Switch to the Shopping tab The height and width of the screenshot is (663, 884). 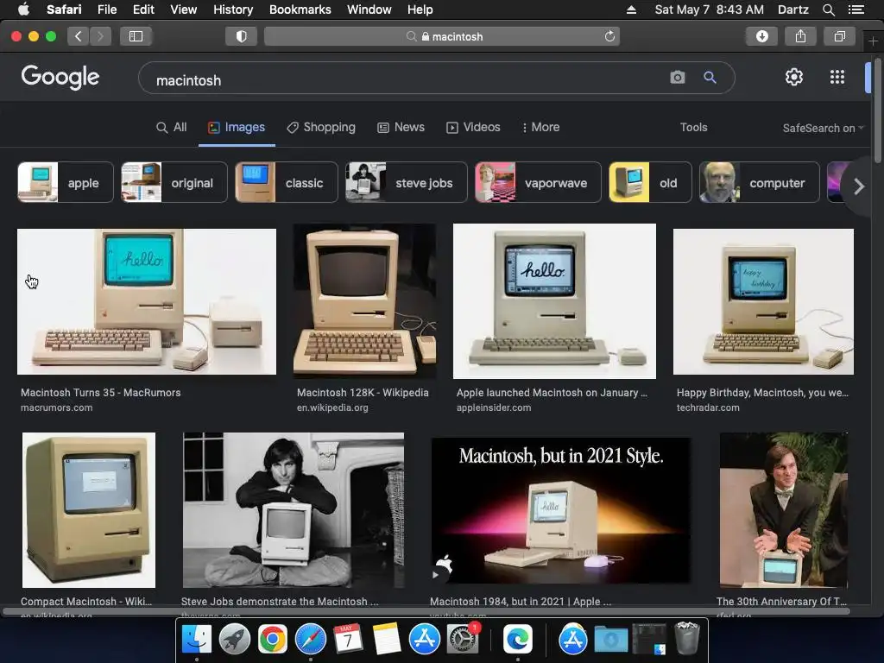321,128
